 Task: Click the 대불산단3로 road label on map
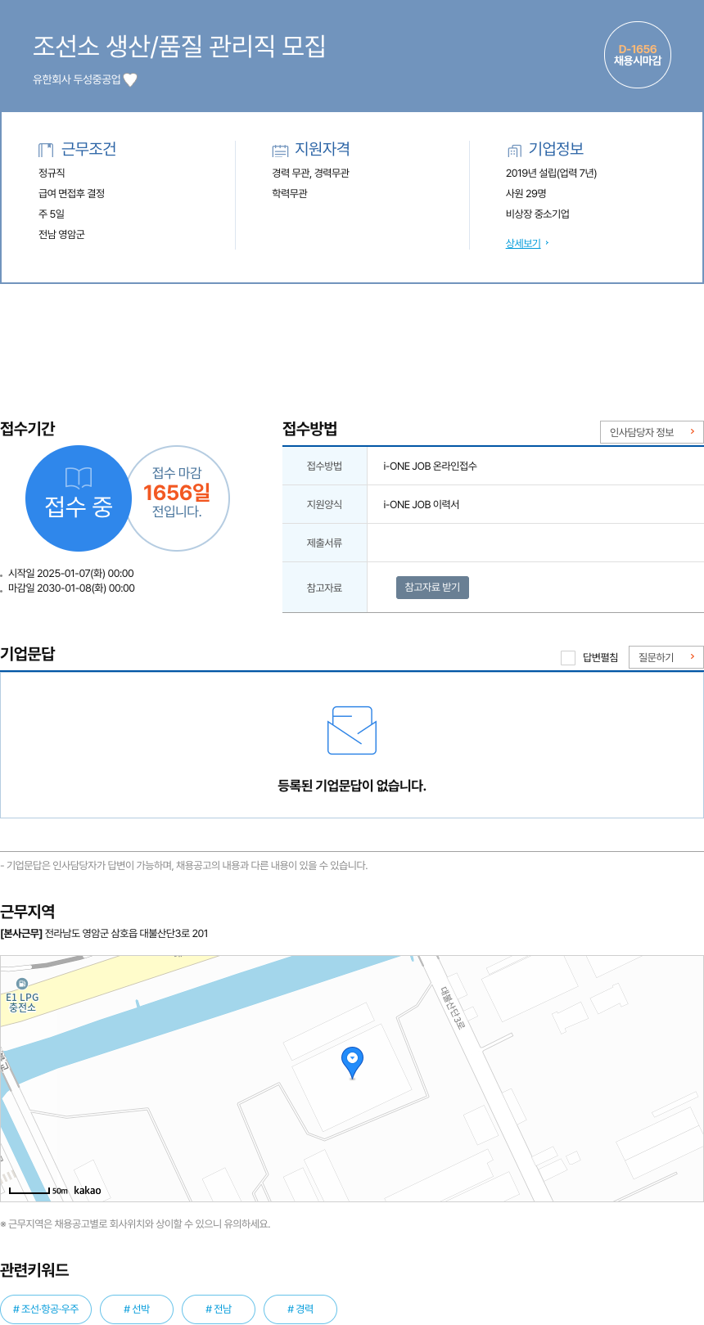point(453,1007)
